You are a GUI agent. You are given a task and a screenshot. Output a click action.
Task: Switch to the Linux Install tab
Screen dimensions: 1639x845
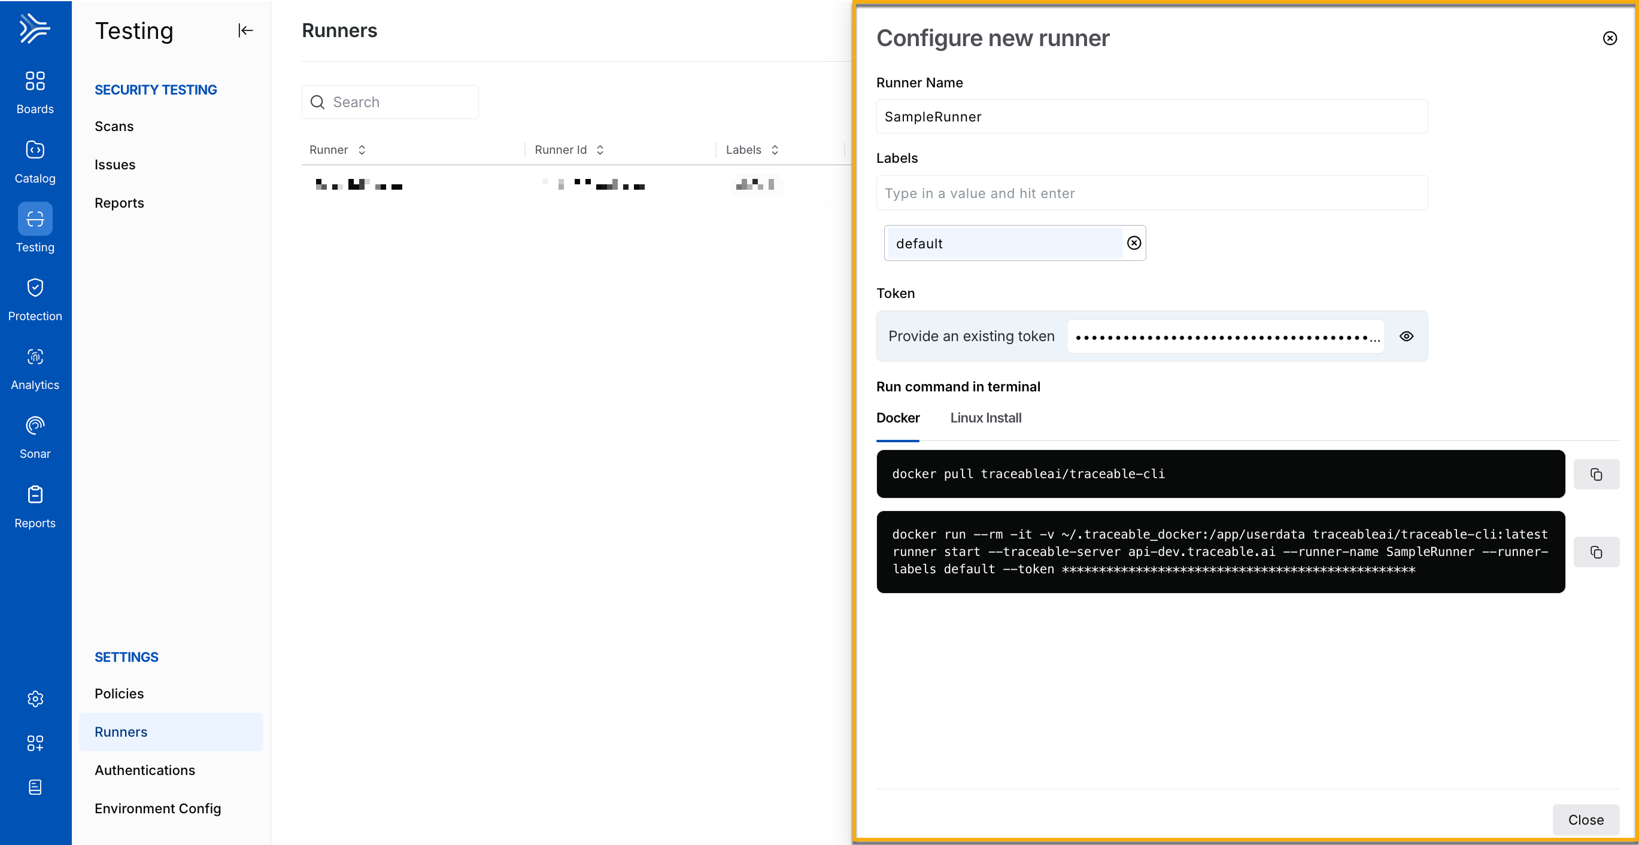point(985,418)
